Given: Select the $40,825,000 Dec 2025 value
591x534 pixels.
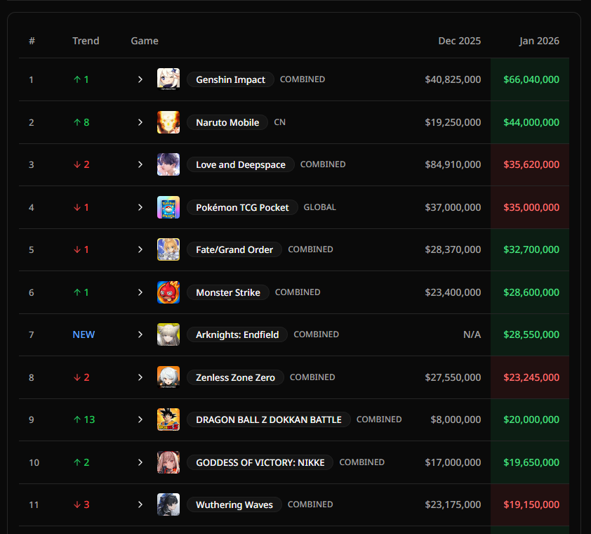Looking at the screenshot, I should pos(453,79).
